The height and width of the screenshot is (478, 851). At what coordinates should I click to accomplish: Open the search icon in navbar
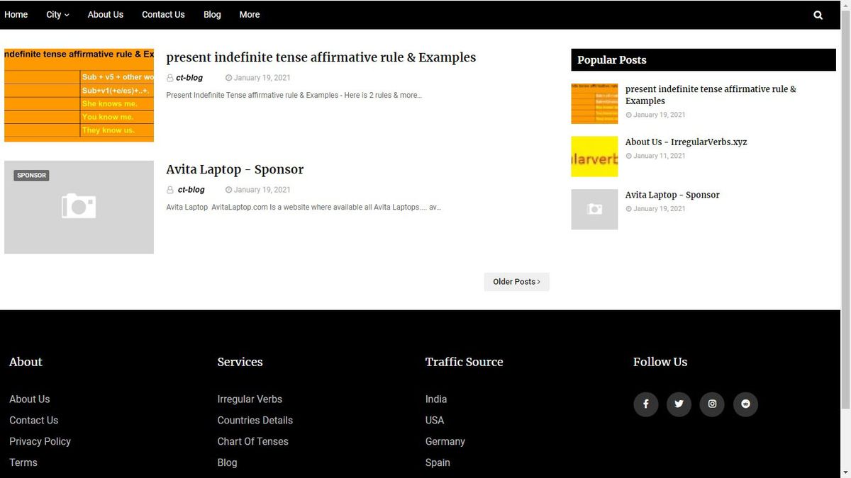tap(818, 15)
